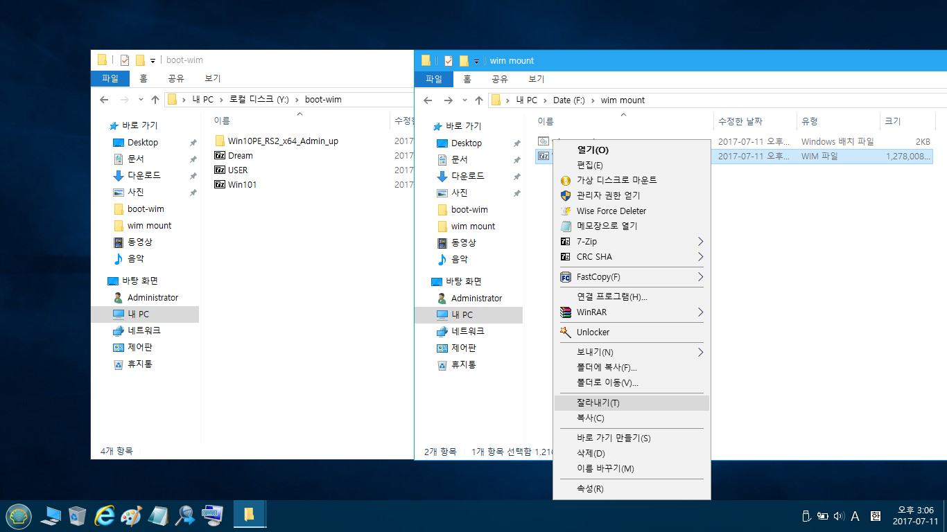Open 사진 in wim mount navigation pane
Image resolution: width=947 pixels, height=532 pixels.
[x=460, y=193]
